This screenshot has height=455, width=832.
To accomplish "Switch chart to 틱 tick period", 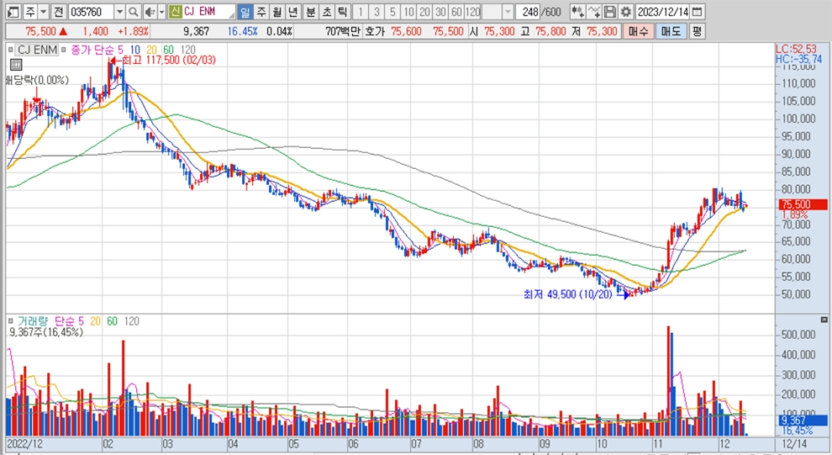I will tap(343, 12).
